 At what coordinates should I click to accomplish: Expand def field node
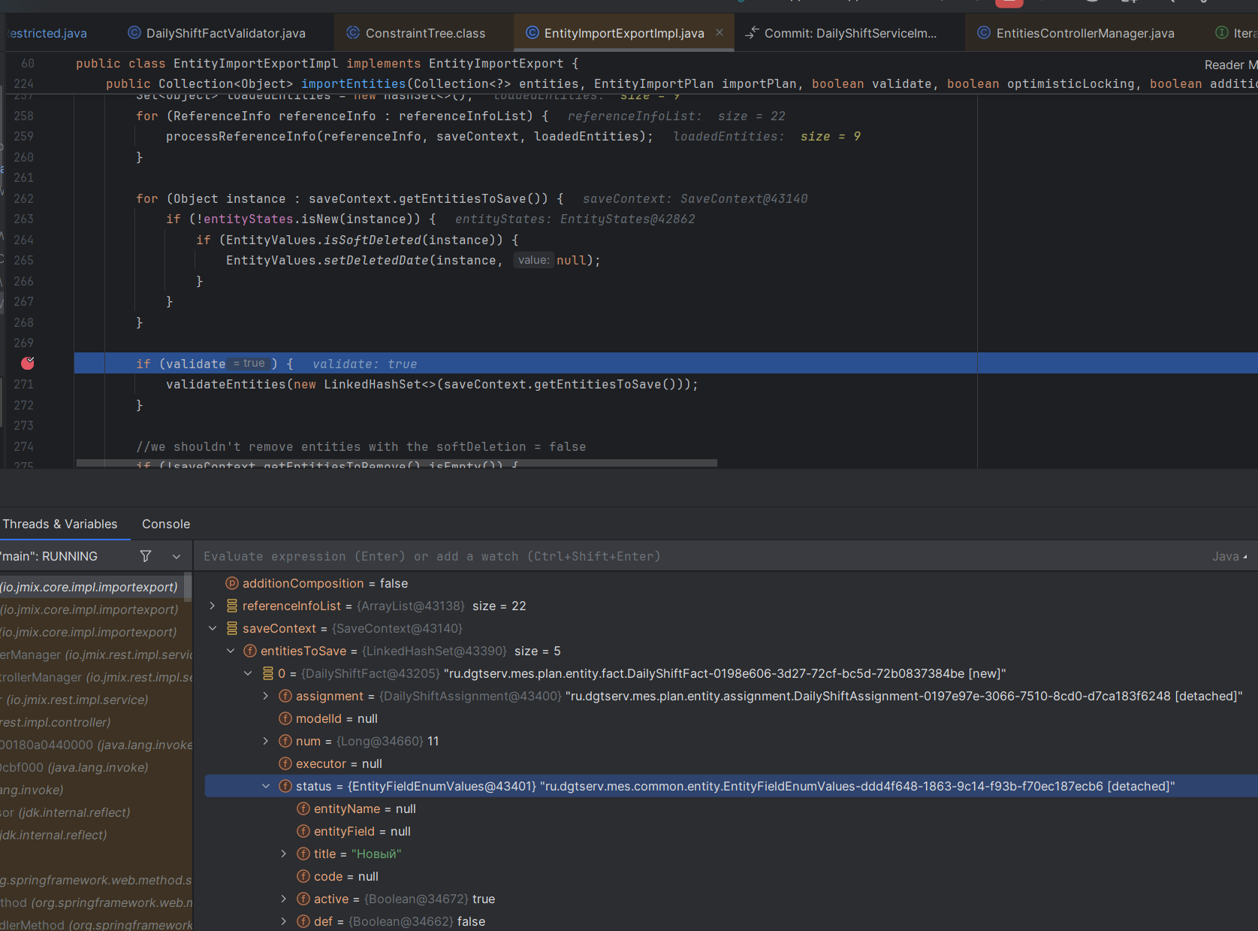click(284, 921)
